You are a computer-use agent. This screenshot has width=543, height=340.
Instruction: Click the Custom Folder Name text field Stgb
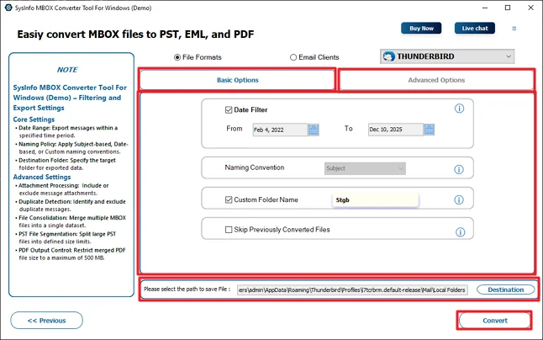coord(376,200)
